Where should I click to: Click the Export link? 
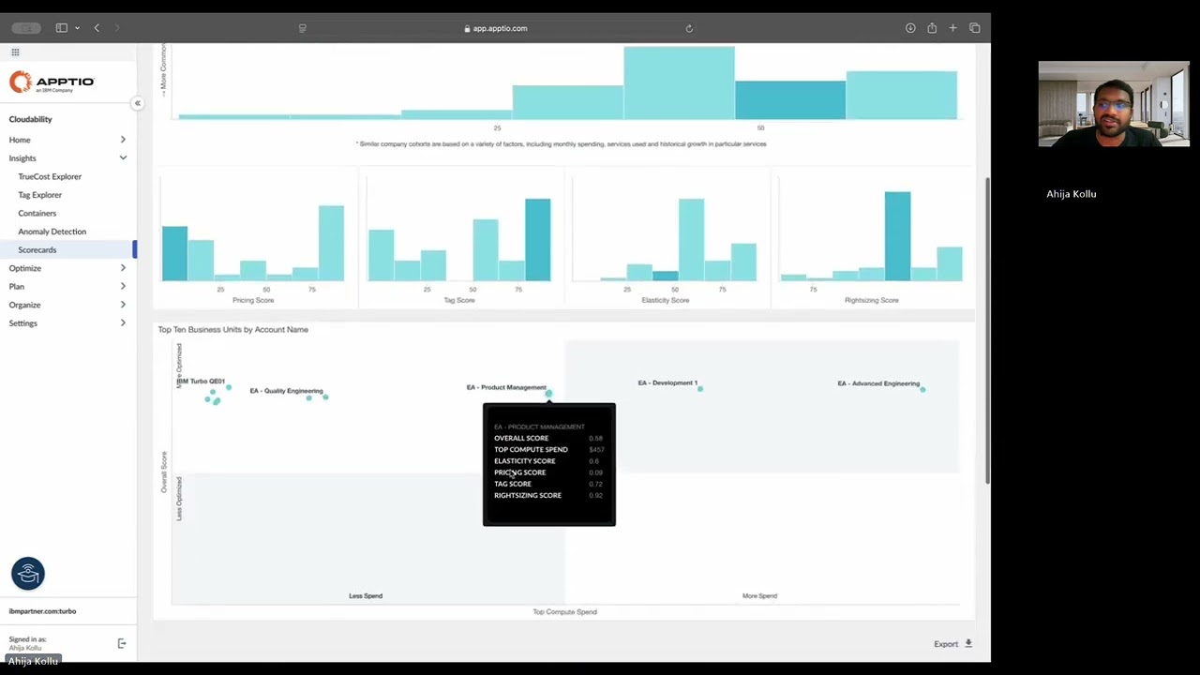tap(945, 644)
